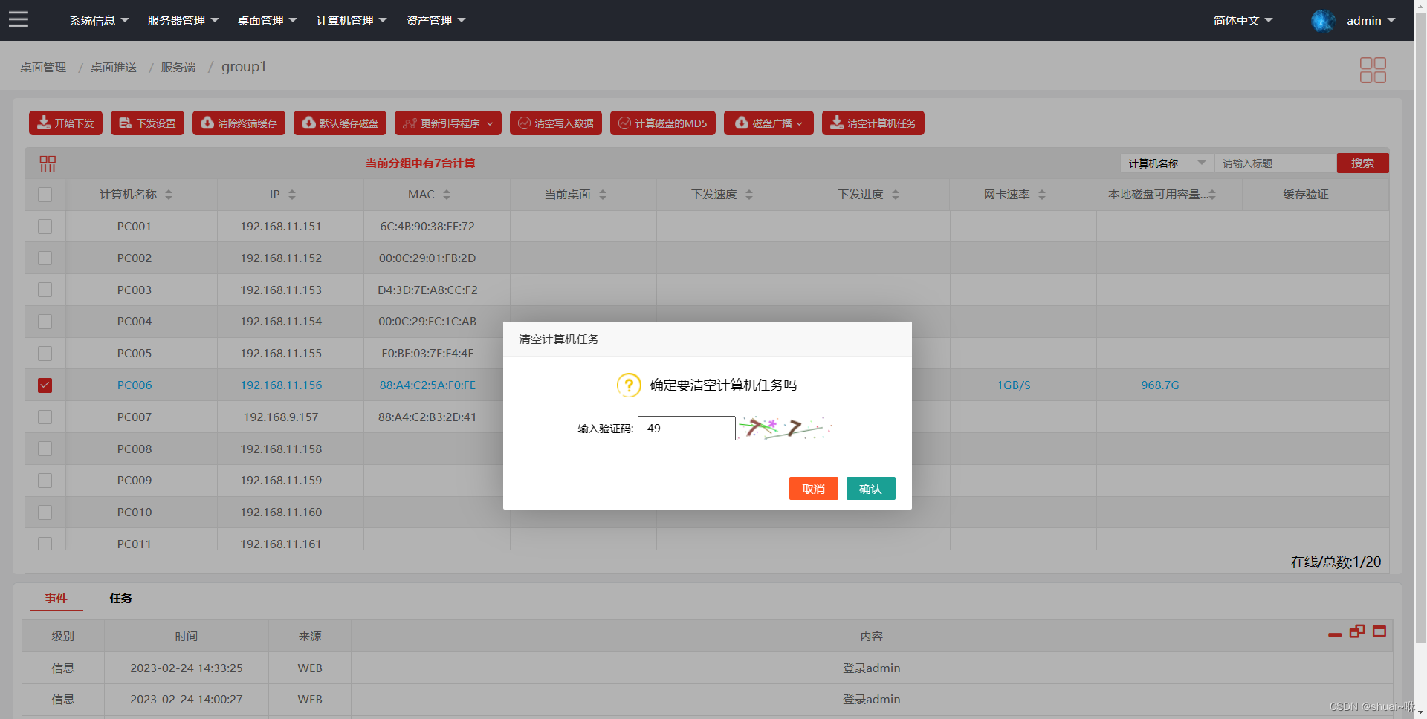Image resolution: width=1427 pixels, height=719 pixels.
Task: Select the 开始下发 (start push) icon button
Action: tap(65, 123)
